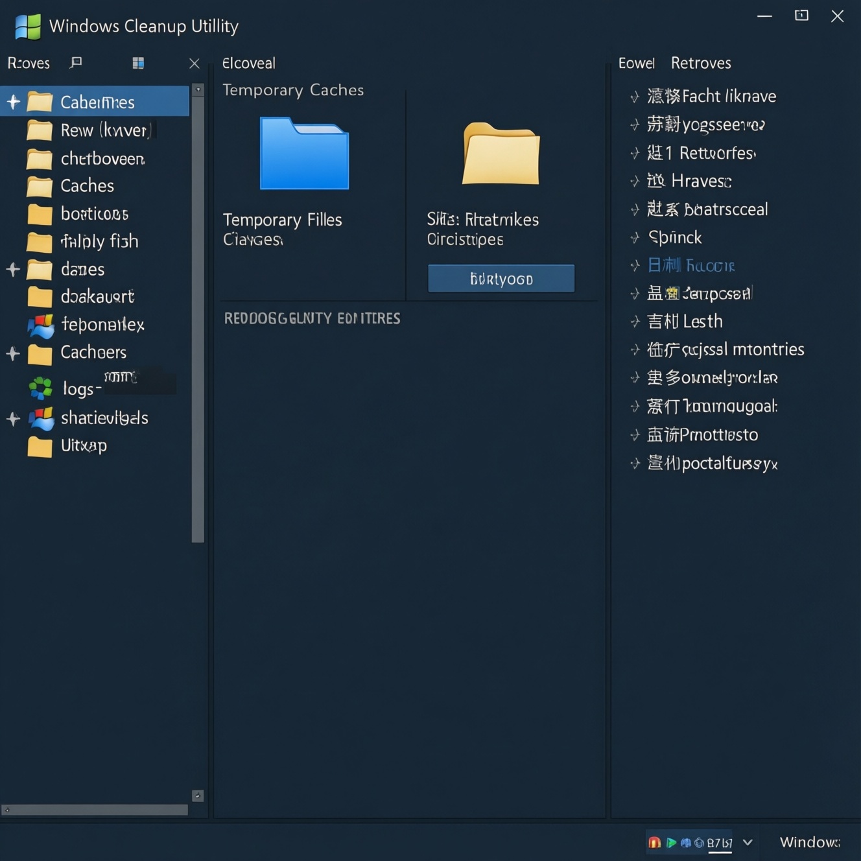Click the red tray icon in the status bar
Viewport: 861px width, 861px height.
click(654, 842)
